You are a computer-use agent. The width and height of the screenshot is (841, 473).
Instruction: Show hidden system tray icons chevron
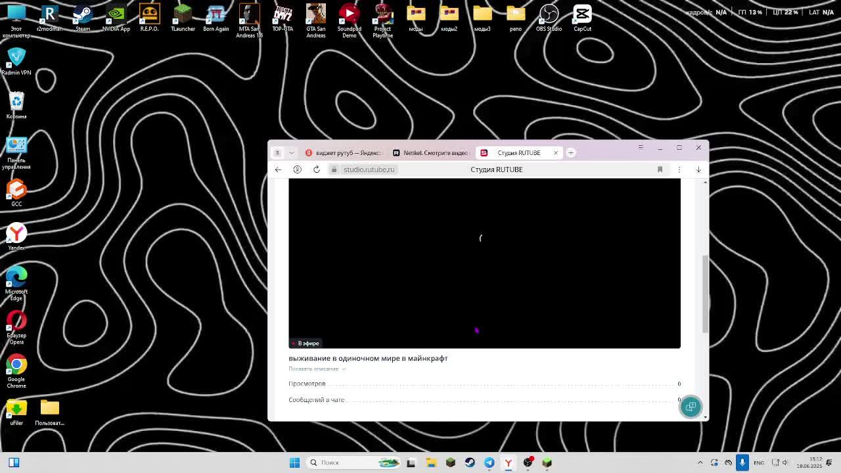coord(700,462)
